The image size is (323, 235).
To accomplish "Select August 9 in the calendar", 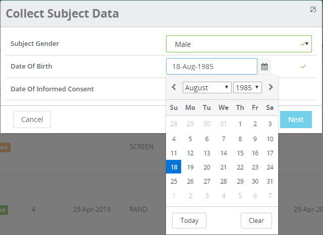I will pyautogui.click(x=255, y=139).
